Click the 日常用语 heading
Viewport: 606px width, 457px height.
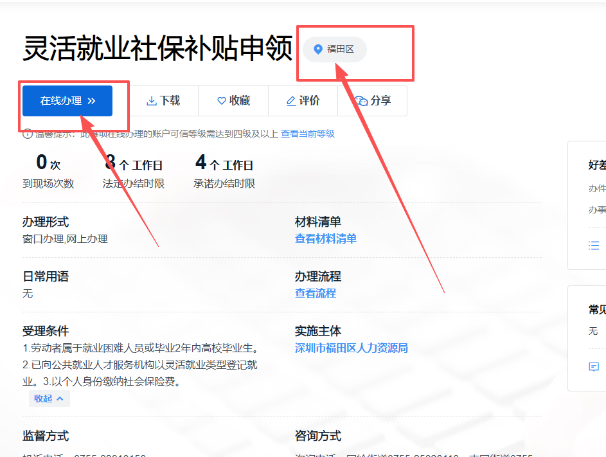[46, 276]
